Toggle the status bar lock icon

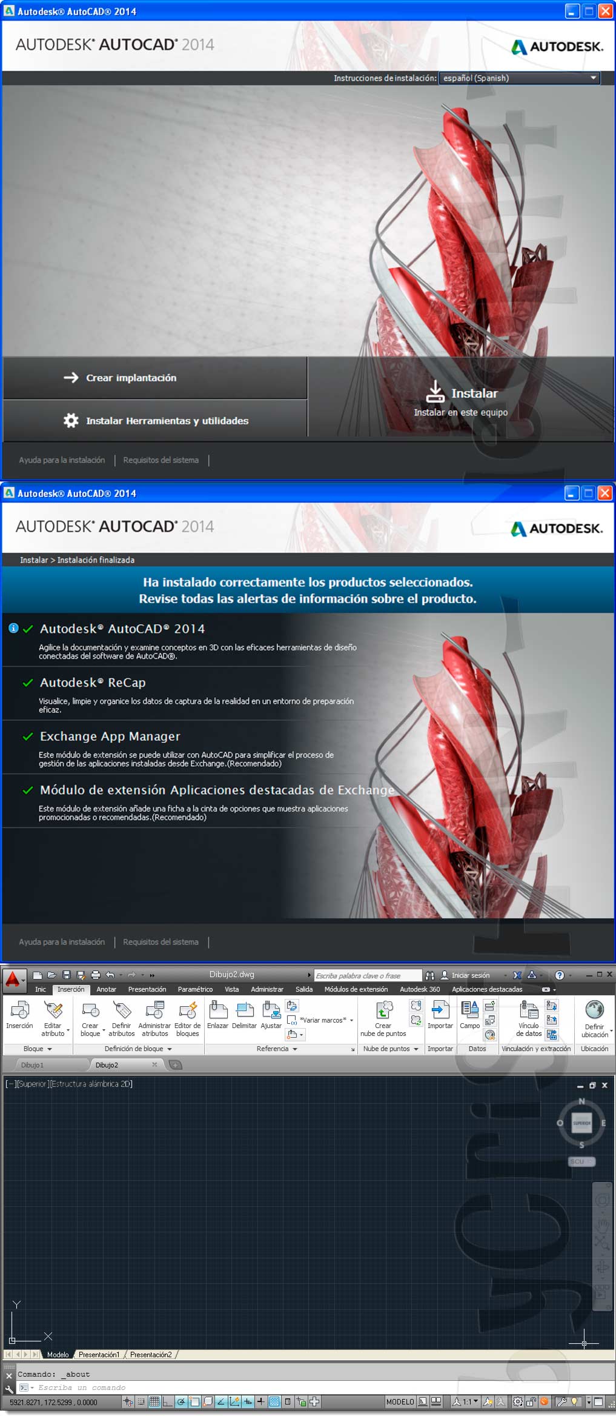(x=531, y=1401)
